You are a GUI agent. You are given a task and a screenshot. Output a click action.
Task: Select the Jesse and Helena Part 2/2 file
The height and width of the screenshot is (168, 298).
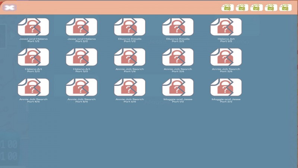click(x=81, y=27)
